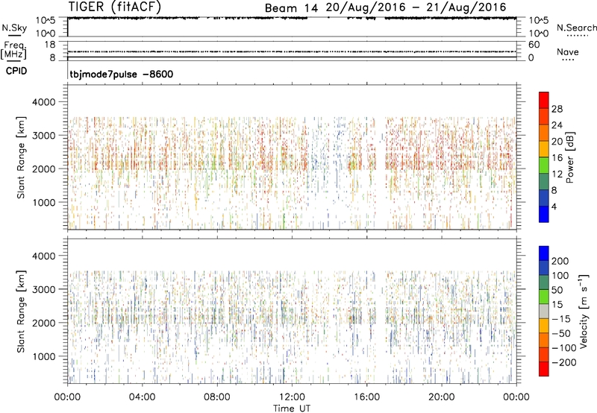Click the '12:00' time axis tick label
Image resolution: width=597 pixels, height=413 pixels.
292,397
